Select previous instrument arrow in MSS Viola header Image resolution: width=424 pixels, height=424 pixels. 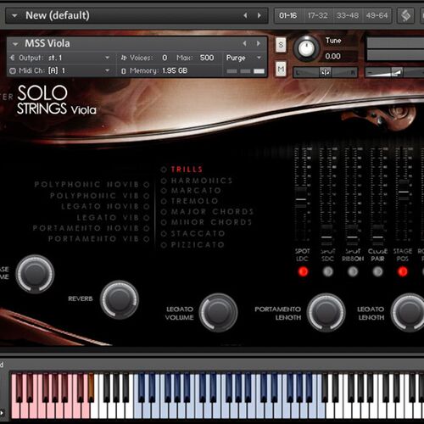(x=245, y=43)
